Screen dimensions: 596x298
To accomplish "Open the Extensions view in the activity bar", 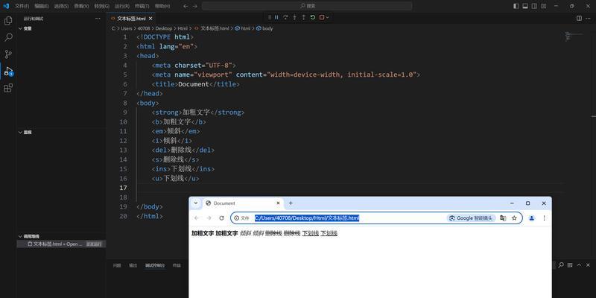I will pos(8,88).
